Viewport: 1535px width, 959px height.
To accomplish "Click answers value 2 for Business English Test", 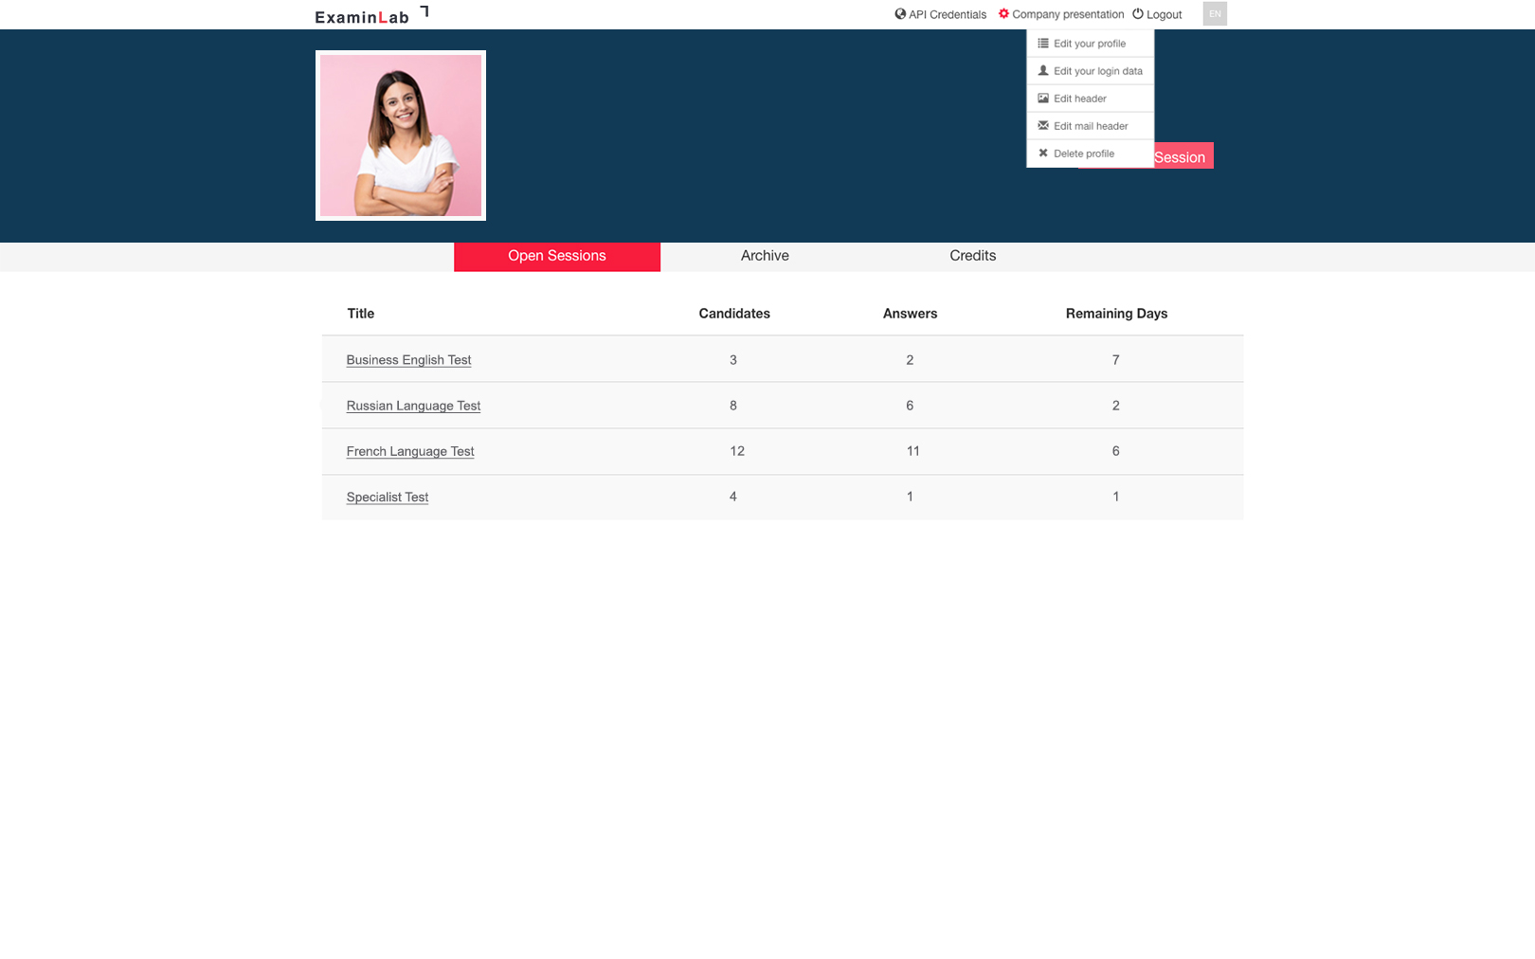I will click(x=910, y=360).
